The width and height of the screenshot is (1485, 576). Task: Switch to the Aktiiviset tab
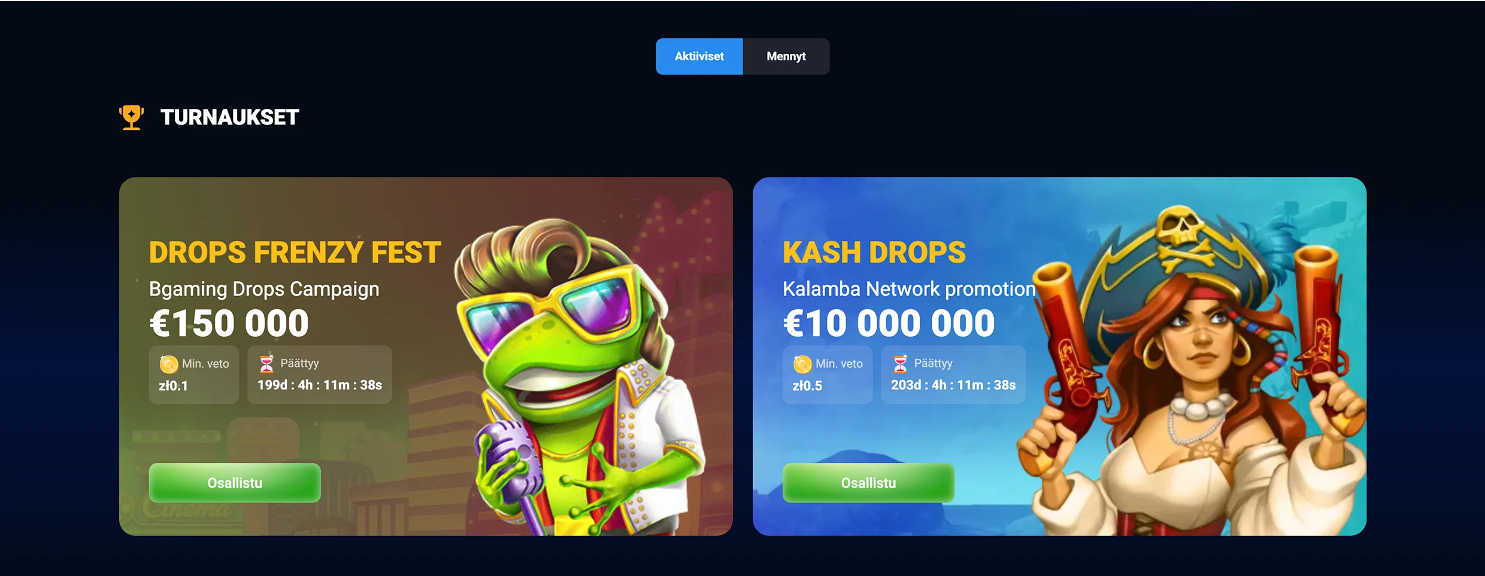[699, 56]
